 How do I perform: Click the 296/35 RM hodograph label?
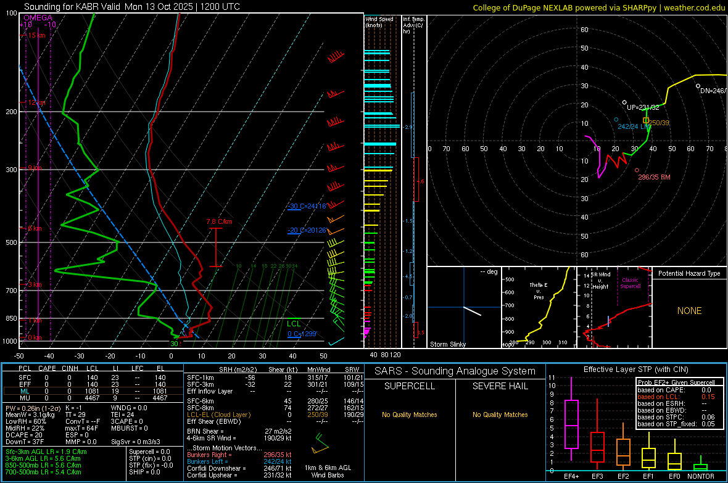654,177
